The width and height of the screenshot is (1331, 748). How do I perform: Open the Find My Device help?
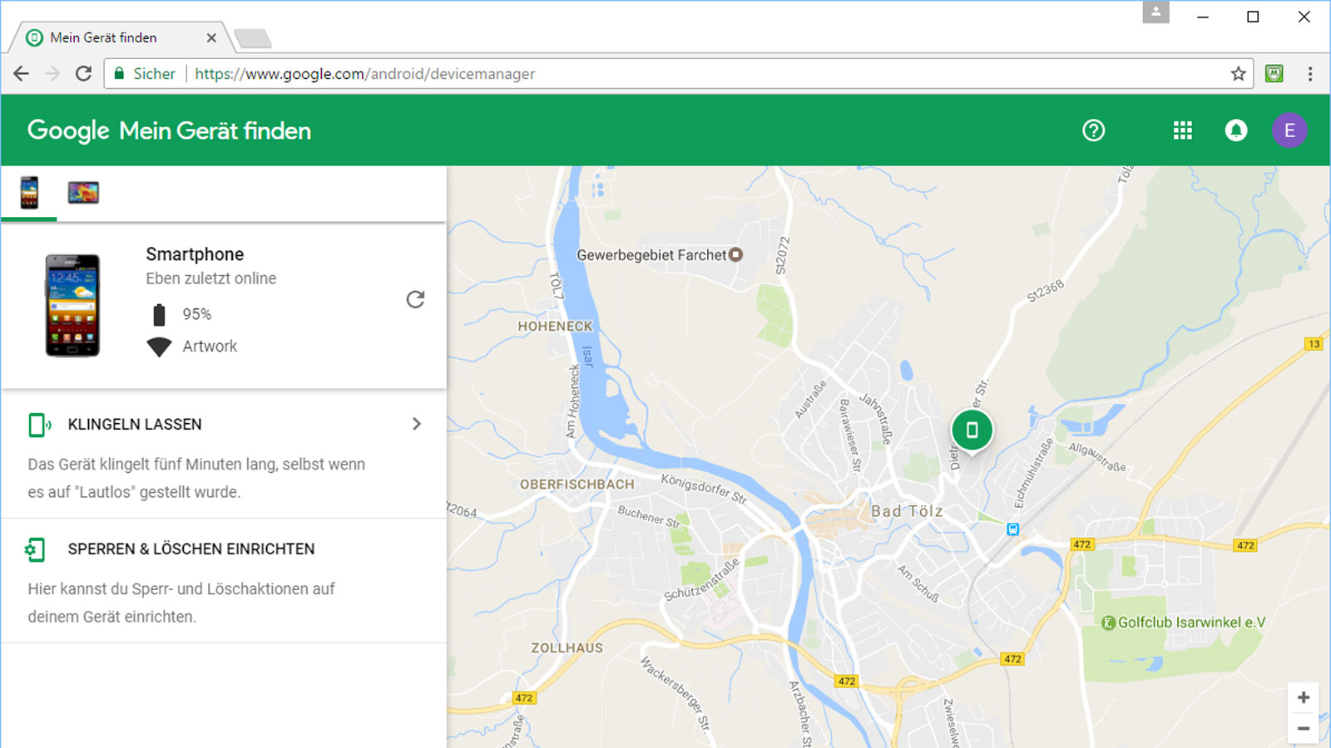click(x=1093, y=130)
